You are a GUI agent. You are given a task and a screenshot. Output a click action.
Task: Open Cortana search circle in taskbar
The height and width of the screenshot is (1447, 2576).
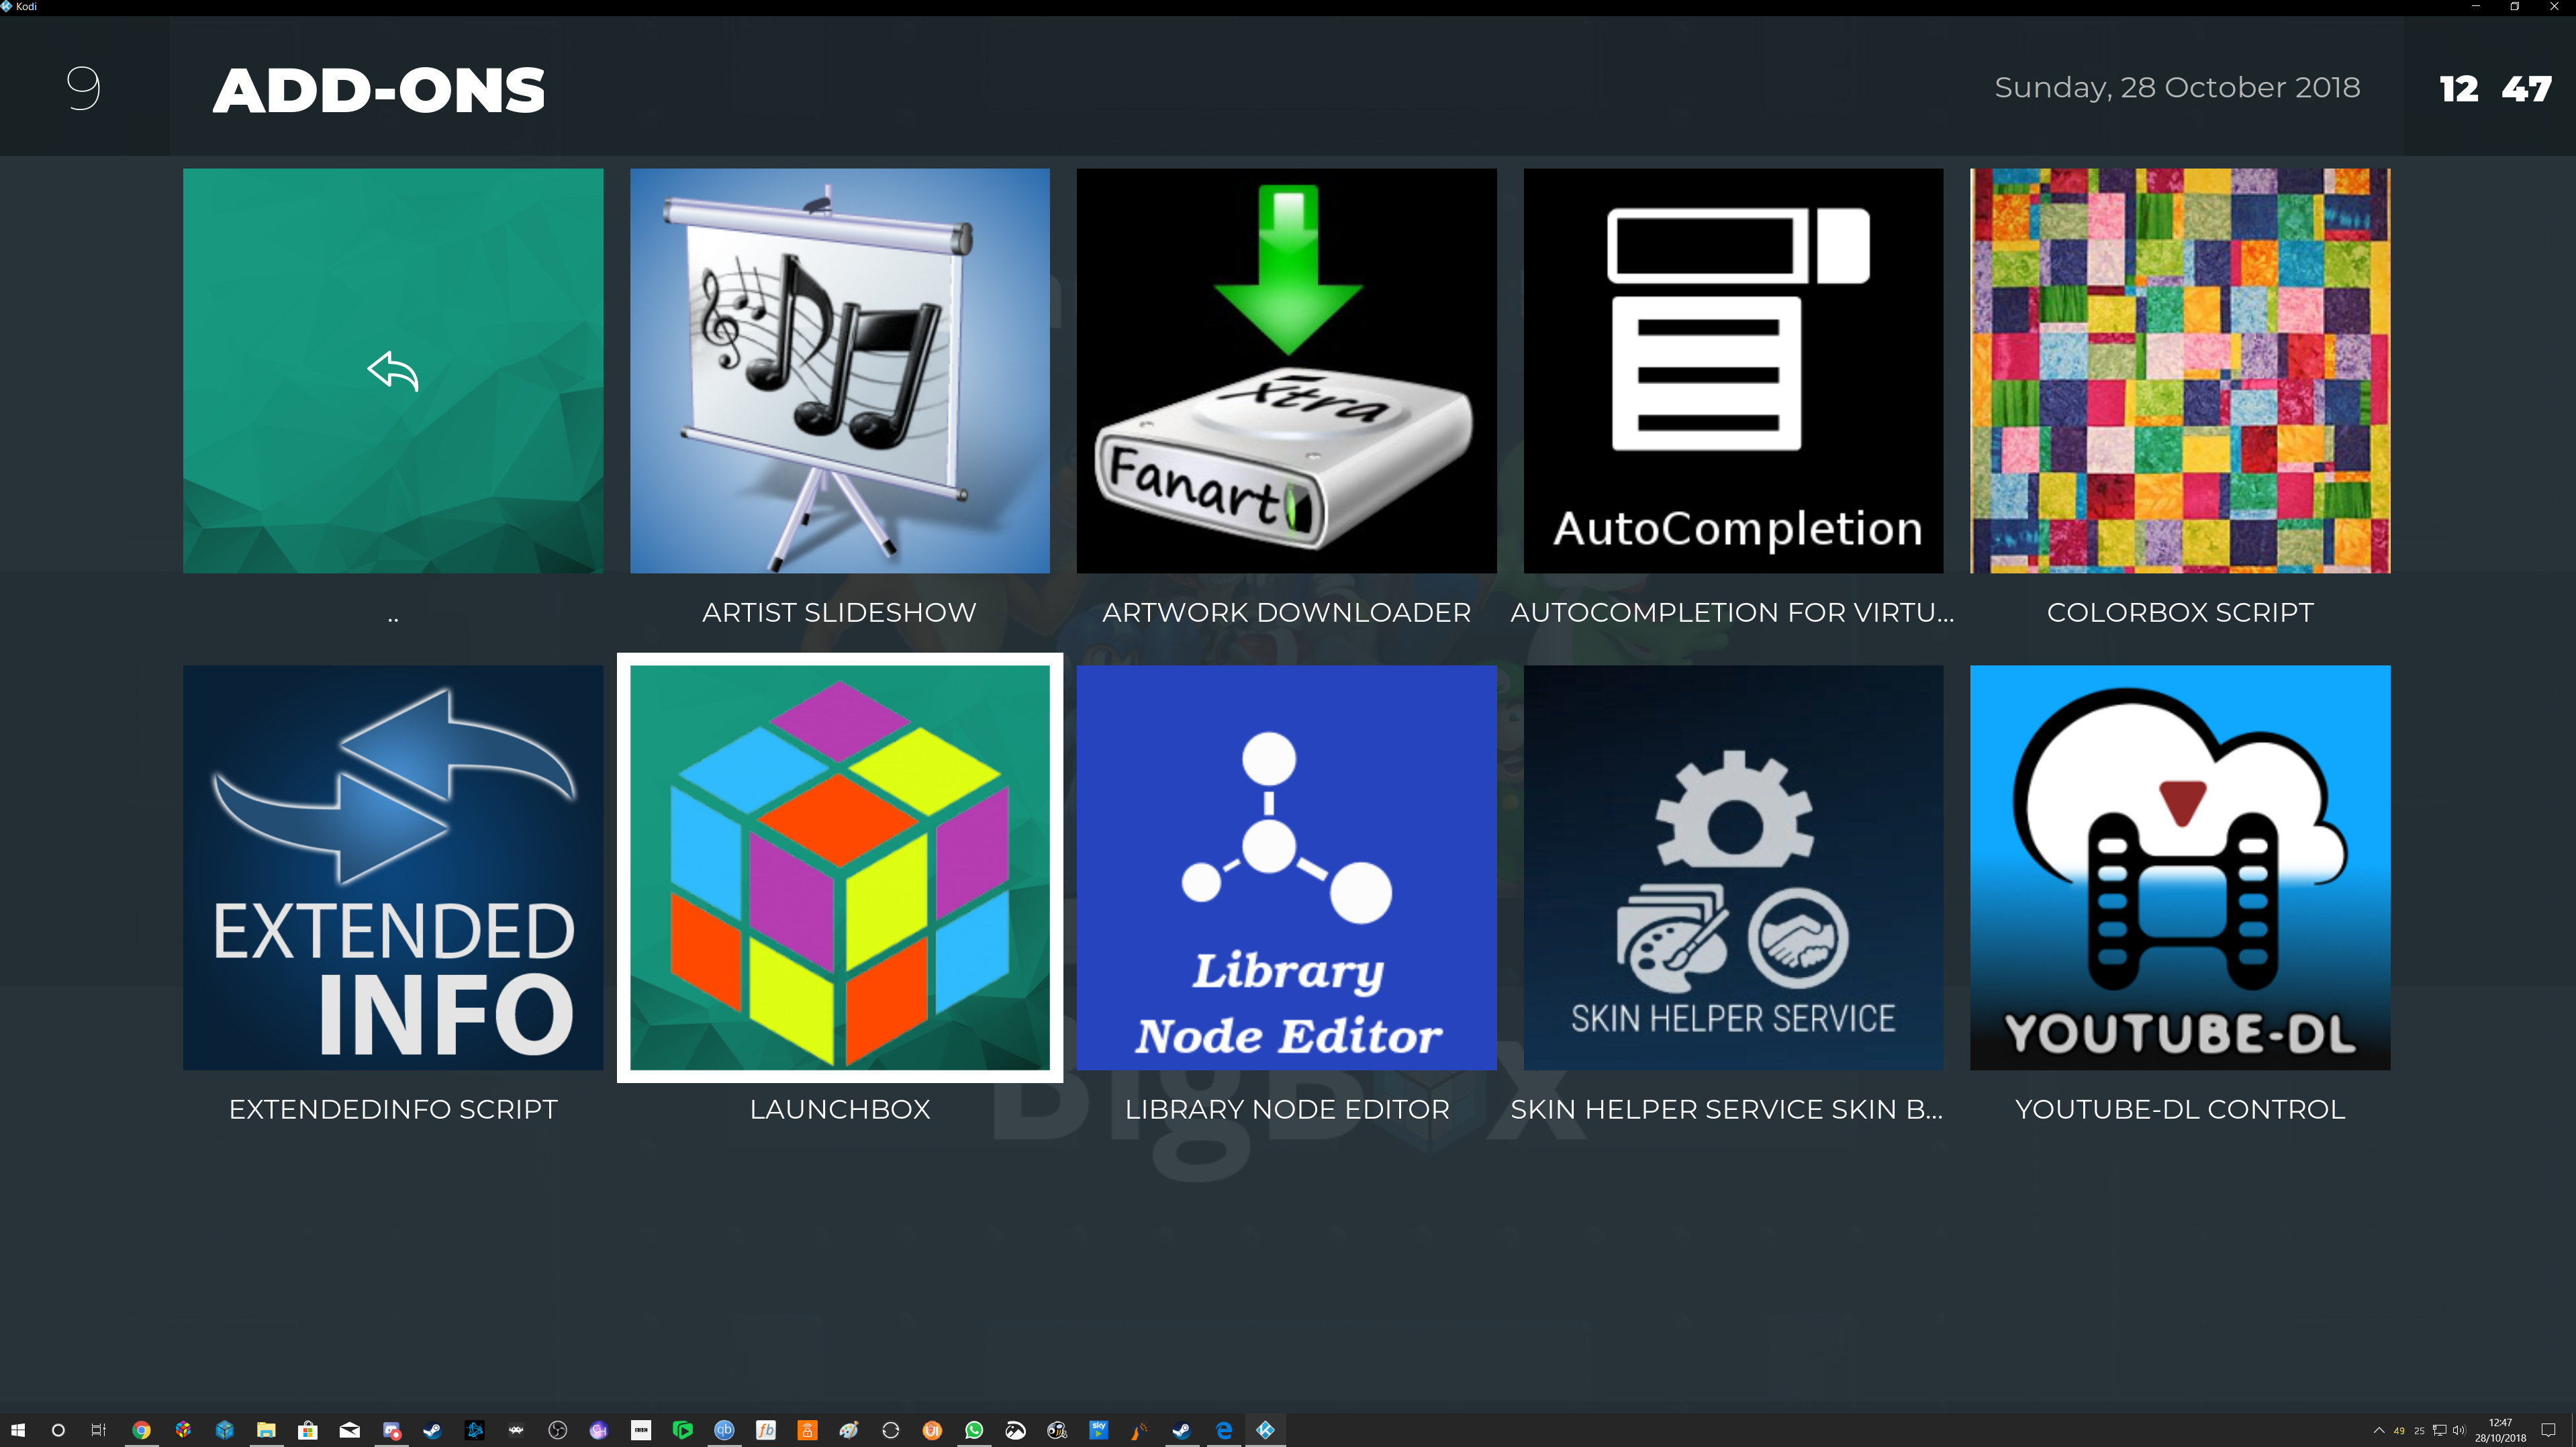58,1430
